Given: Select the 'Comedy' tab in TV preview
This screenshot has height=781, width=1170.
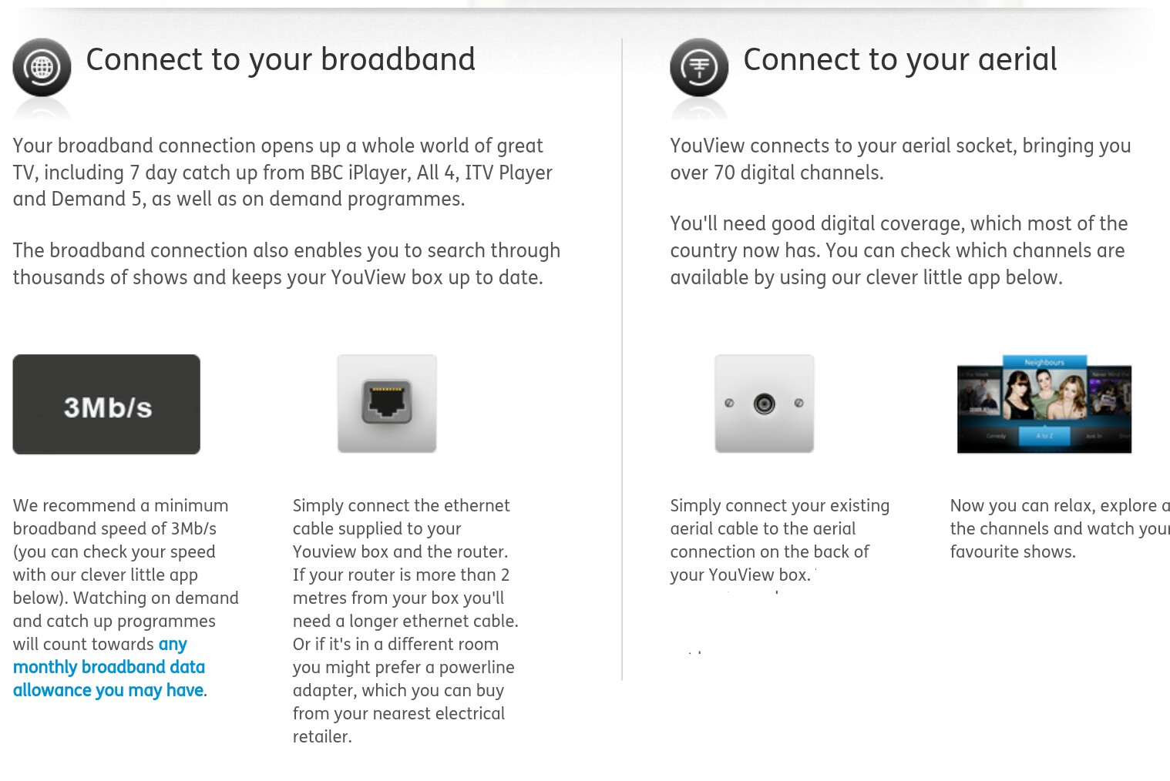Looking at the screenshot, I should tap(996, 436).
